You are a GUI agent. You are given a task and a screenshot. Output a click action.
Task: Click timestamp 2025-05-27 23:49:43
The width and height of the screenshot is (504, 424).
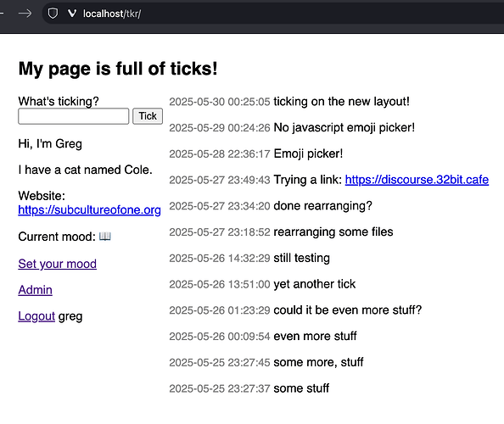tap(220, 180)
